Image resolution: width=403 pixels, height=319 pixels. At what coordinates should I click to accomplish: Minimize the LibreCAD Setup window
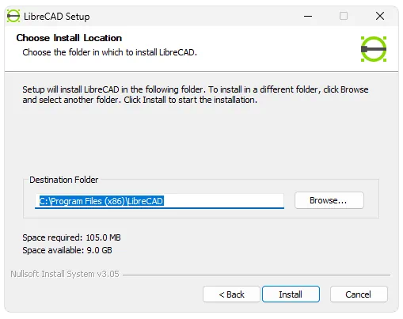308,16
